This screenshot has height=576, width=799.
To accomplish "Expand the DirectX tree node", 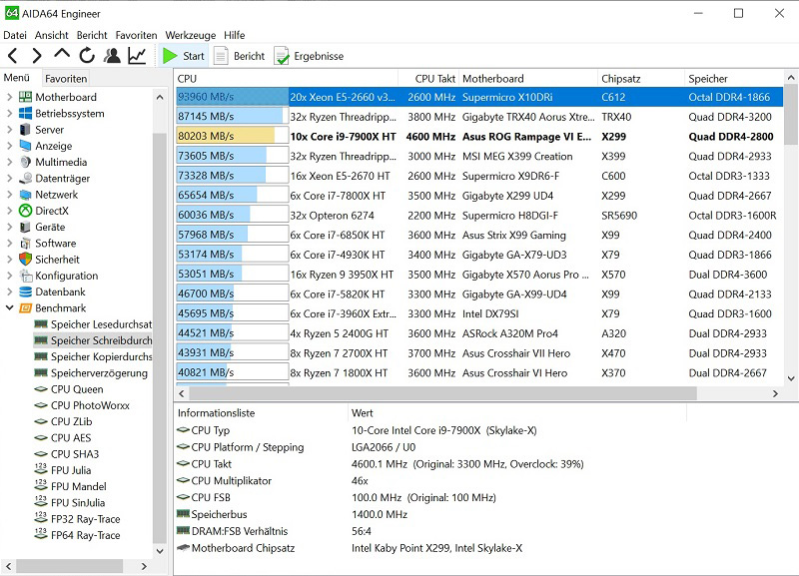I will tap(9, 211).
